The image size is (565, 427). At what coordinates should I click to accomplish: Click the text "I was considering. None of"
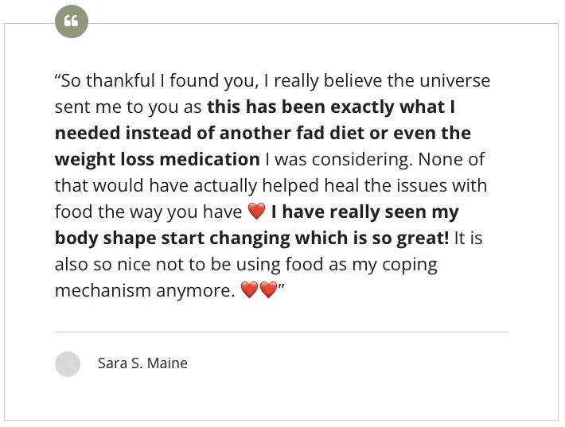pyautogui.click(x=375, y=160)
